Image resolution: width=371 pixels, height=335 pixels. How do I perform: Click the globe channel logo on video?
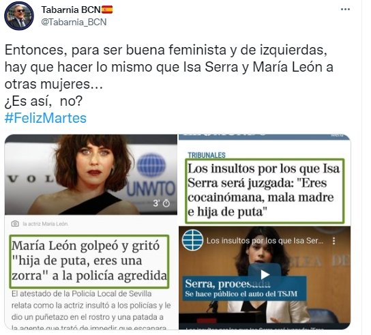(192, 240)
